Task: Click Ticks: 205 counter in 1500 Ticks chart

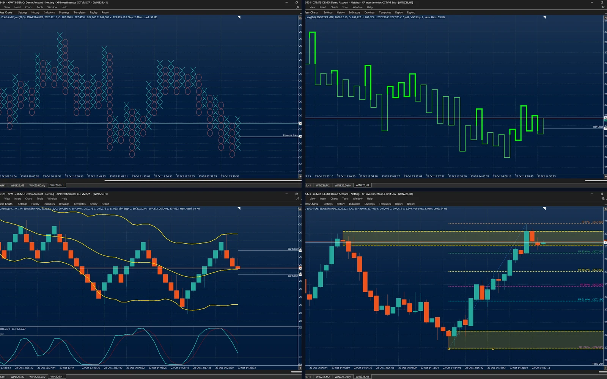Action: click(x=598, y=364)
